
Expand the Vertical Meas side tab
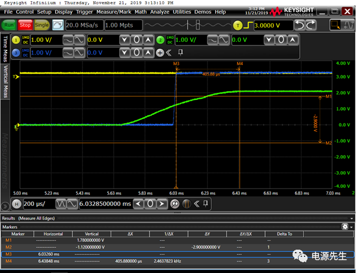(x=6, y=82)
